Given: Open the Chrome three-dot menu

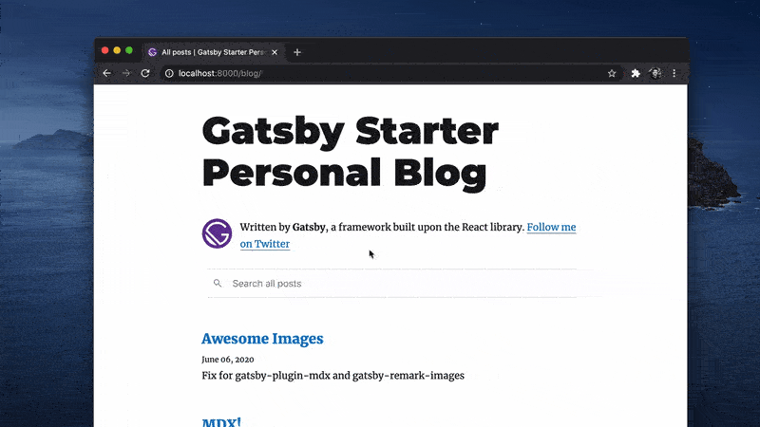Looking at the screenshot, I should point(674,73).
